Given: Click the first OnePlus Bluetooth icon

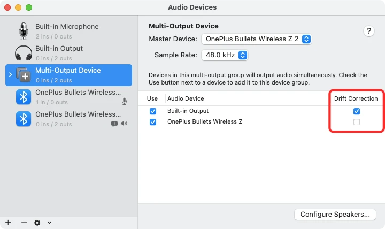Looking at the screenshot, I should [x=23, y=97].
